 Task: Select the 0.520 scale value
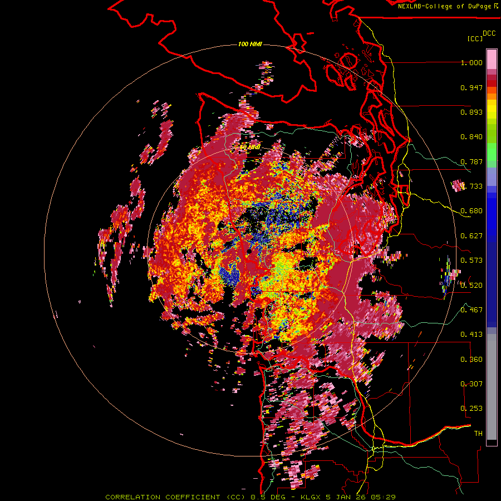click(471, 285)
